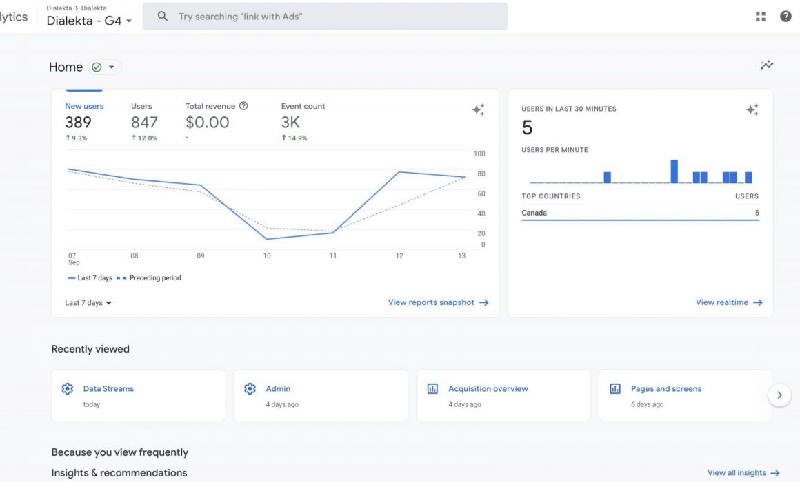Click the insights sparkline icon beside Home
The width and height of the screenshot is (800, 482).
(766, 64)
